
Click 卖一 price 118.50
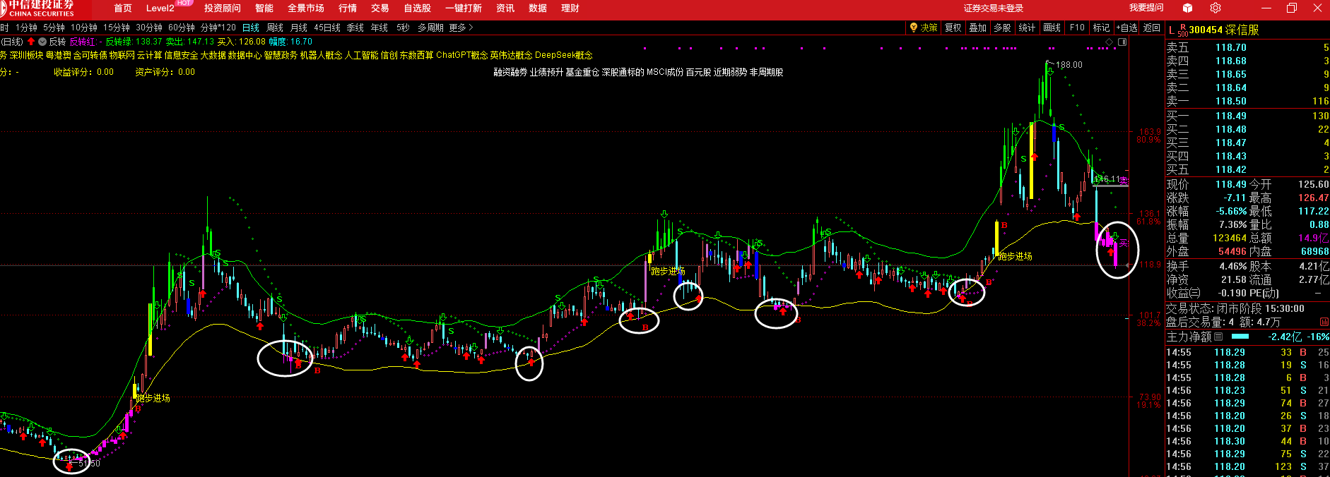(1231, 101)
